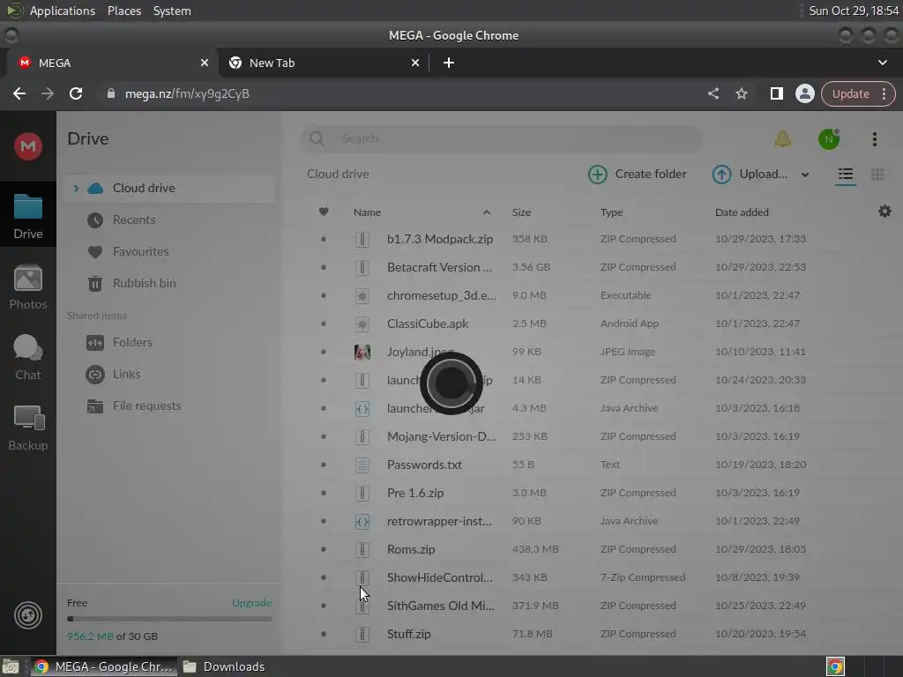Open the Applications menu
Image resolution: width=903 pixels, height=677 pixels.
click(x=63, y=11)
